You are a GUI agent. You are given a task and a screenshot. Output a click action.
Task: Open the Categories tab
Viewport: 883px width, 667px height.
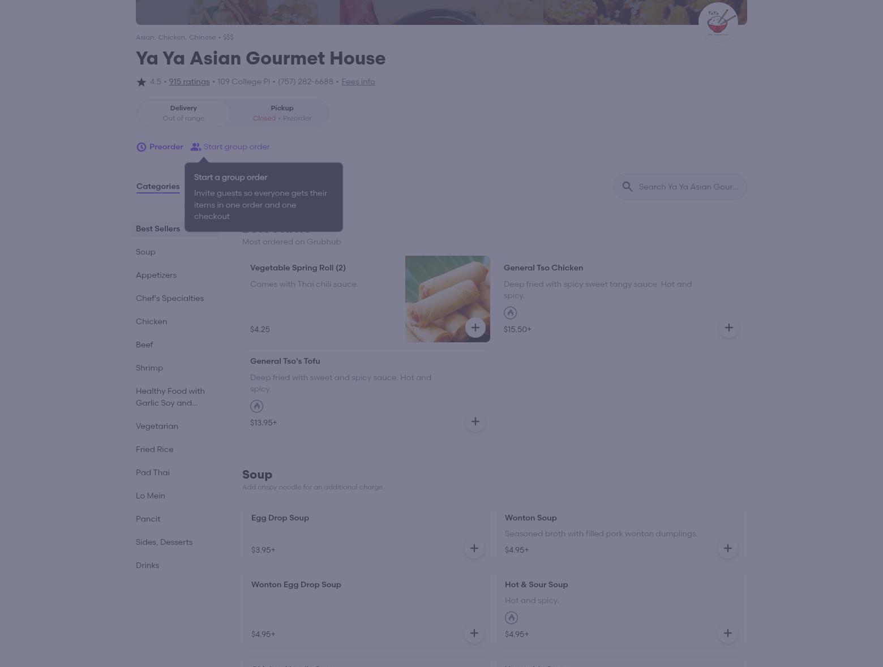tap(158, 187)
